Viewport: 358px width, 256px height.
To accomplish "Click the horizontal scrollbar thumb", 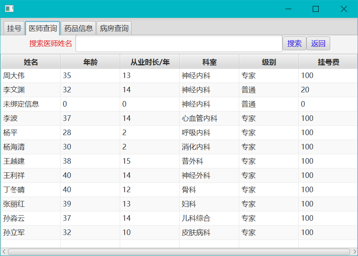I will tap(179, 252).
